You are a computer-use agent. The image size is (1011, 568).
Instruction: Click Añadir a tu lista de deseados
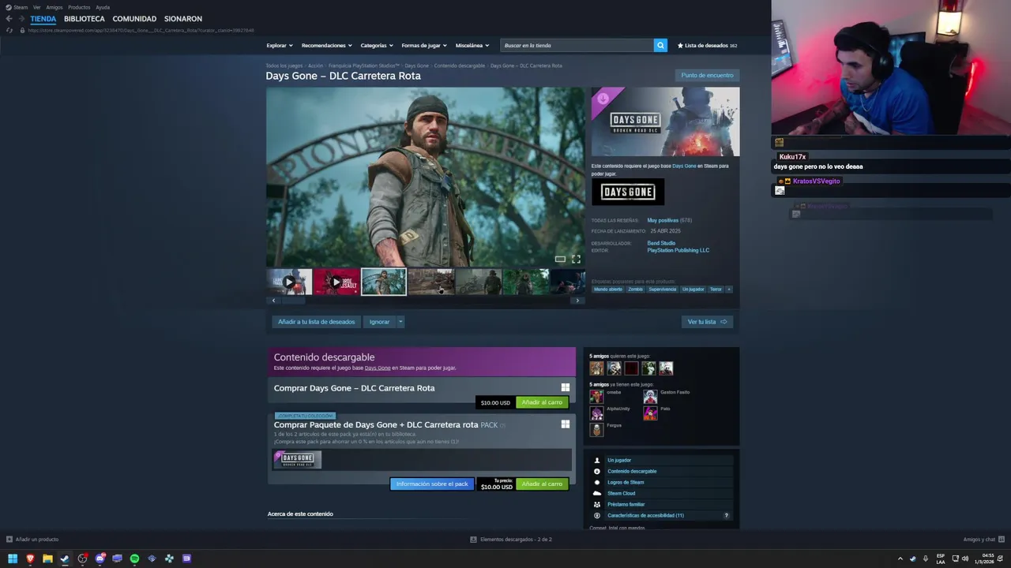pos(316,322)
